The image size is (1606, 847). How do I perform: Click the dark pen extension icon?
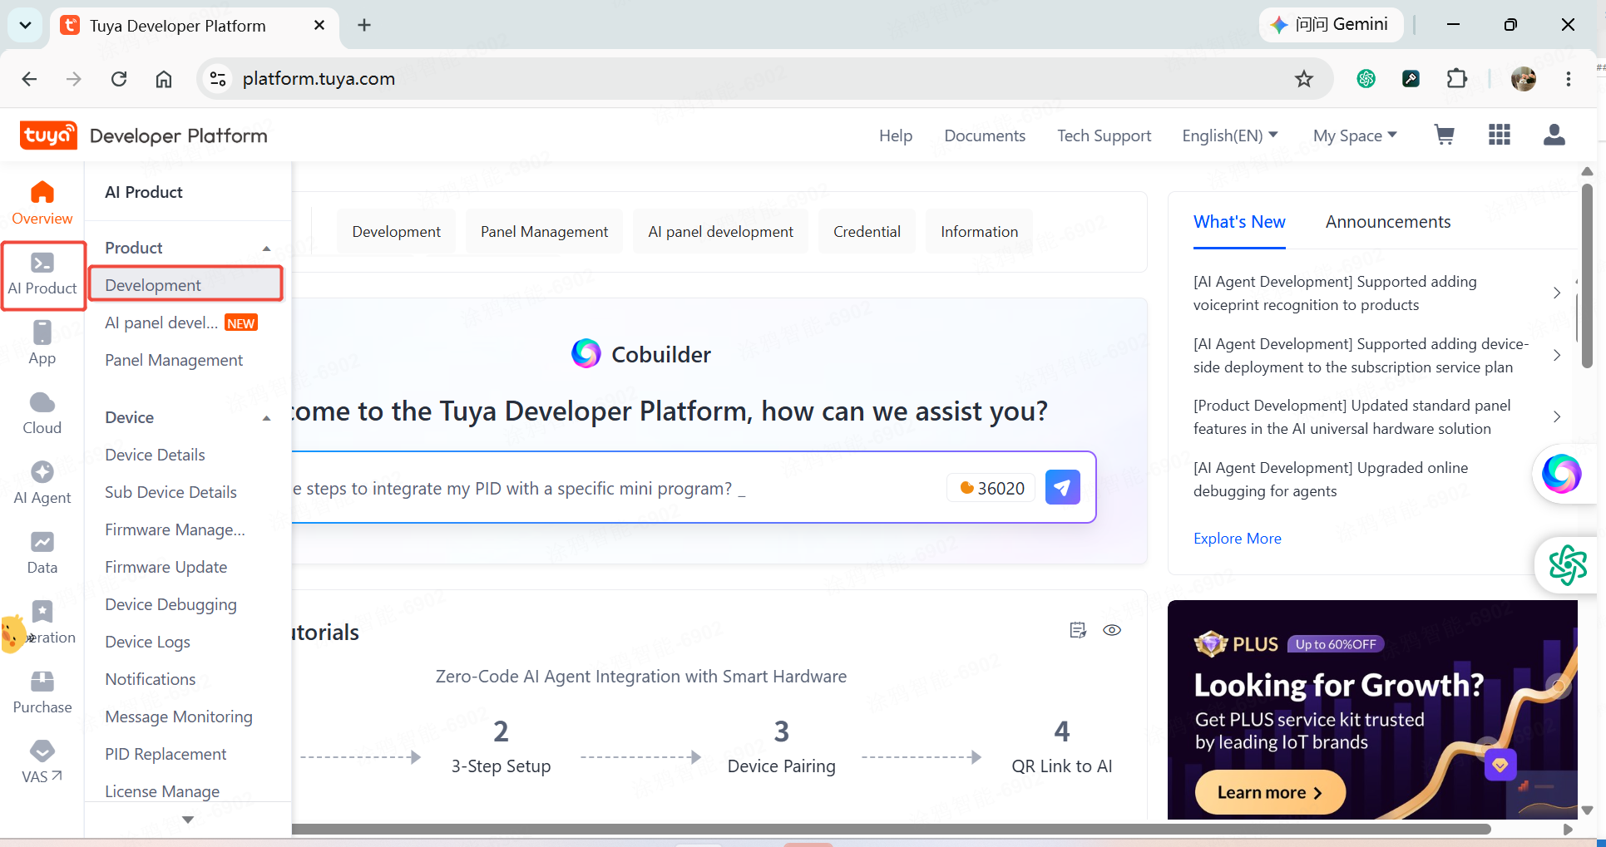(x=1411, y=79)
